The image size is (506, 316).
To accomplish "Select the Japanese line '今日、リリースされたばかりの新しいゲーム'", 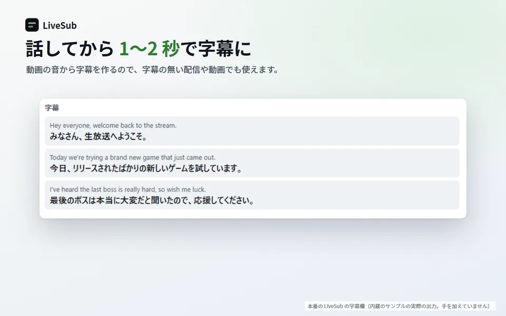I will pyautogui.click(x=146, y=169).
